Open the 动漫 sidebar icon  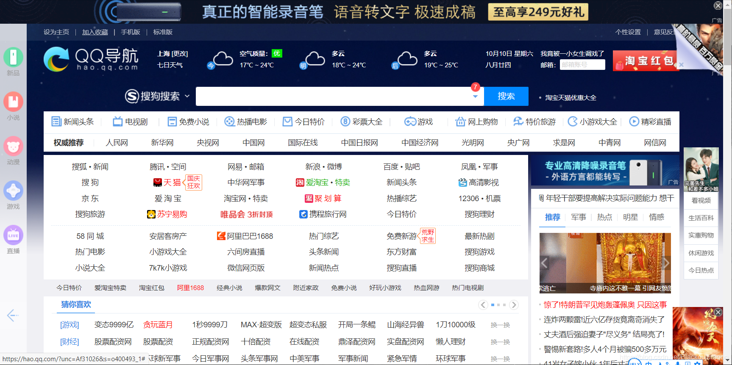click(13, 146)
